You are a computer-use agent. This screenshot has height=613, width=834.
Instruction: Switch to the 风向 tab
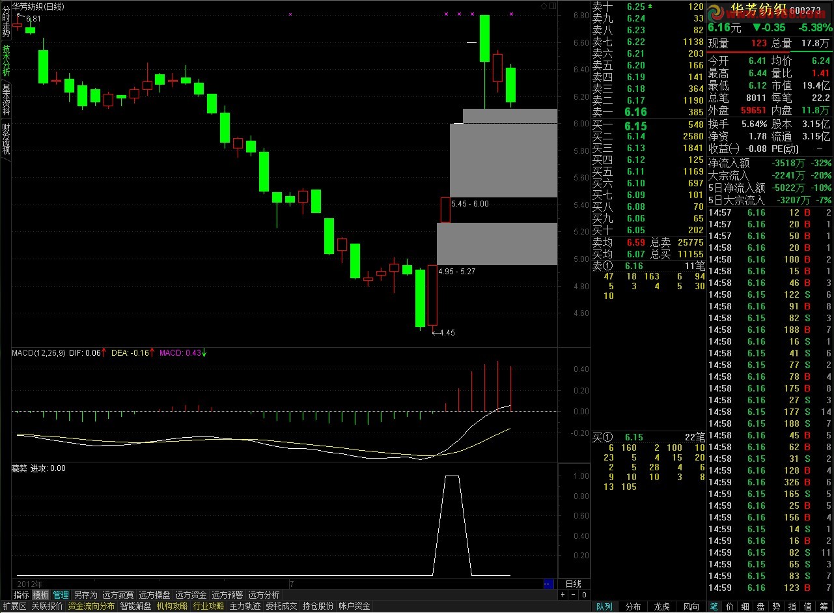[691, 606]
